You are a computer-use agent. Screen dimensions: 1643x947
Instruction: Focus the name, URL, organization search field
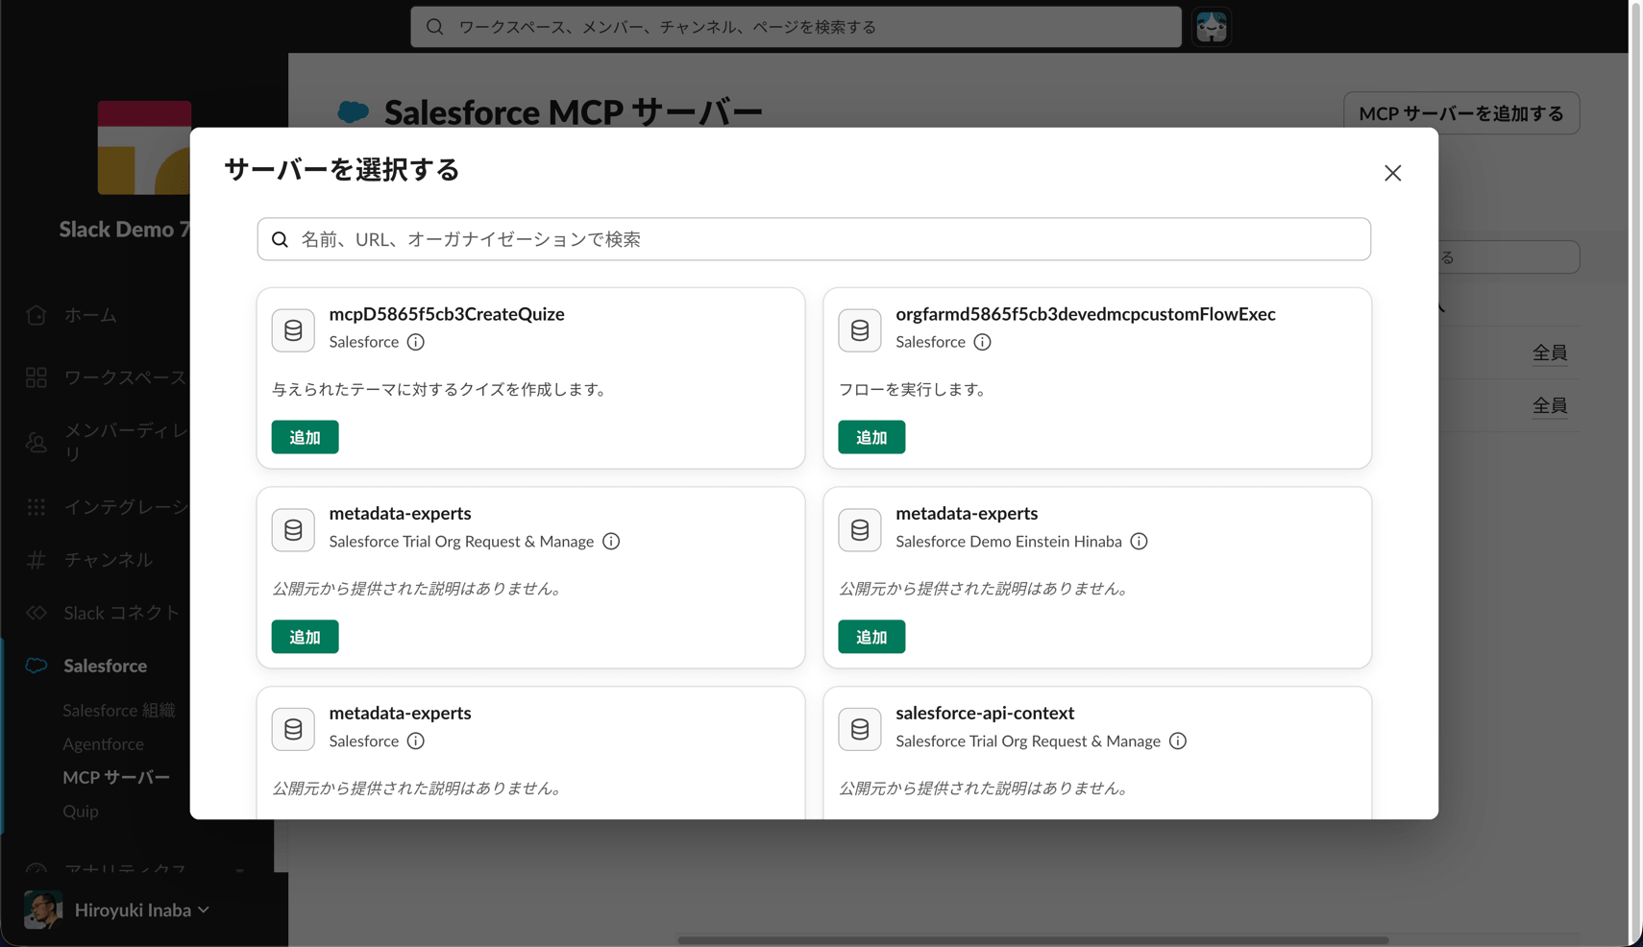(814, 239)
